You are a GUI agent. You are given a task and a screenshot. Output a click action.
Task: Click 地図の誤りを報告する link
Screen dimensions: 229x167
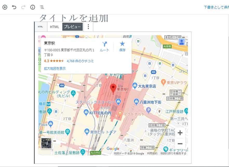[x=173, y=153]
